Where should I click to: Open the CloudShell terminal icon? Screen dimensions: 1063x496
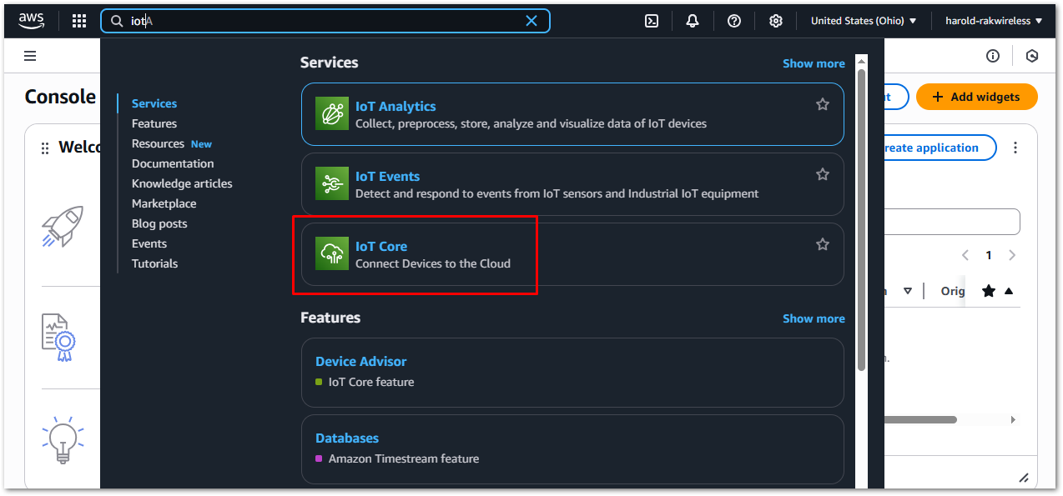click(652, 20)
